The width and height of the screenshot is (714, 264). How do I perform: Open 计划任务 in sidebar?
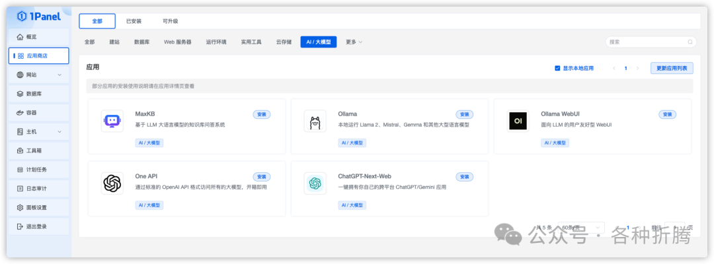coord(39,170)
